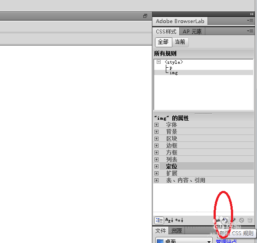Open the 桌面 site dropdown
The width and height of the screenshot is (257, 243).
point(184,241)
